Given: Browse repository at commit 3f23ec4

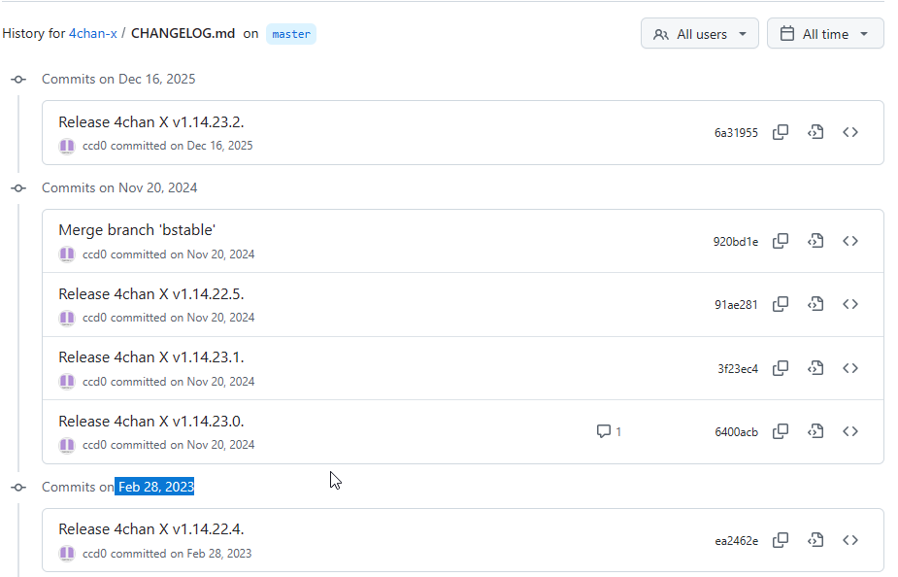Looking at the screenshot, I should 850,368.
